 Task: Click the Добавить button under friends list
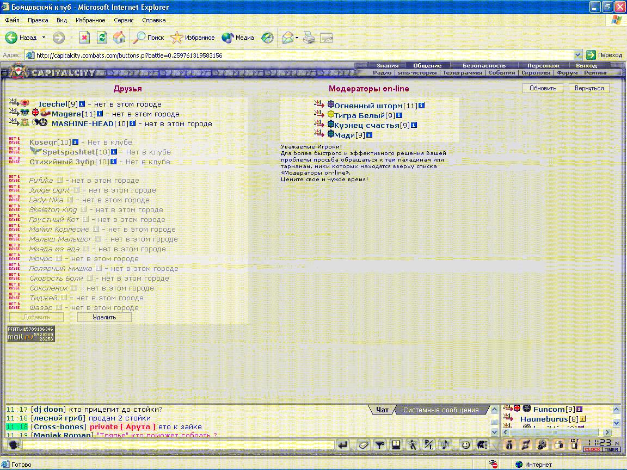click(36, 317)
